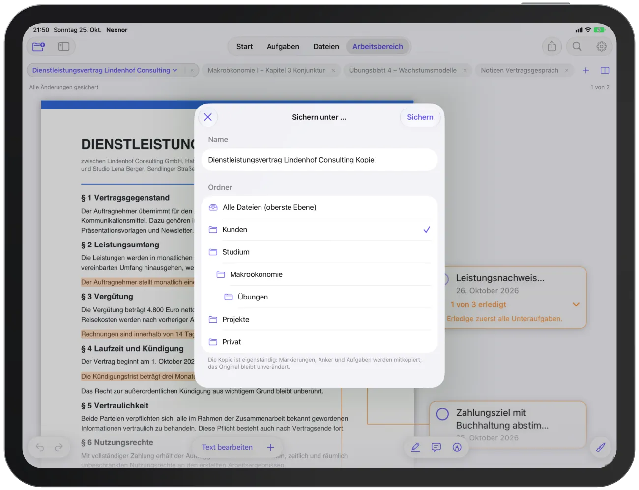This screenshot has width=639, height=490.
Task: Close the Notizen Vertragsgespräch tab
Action: click(567, 70)
